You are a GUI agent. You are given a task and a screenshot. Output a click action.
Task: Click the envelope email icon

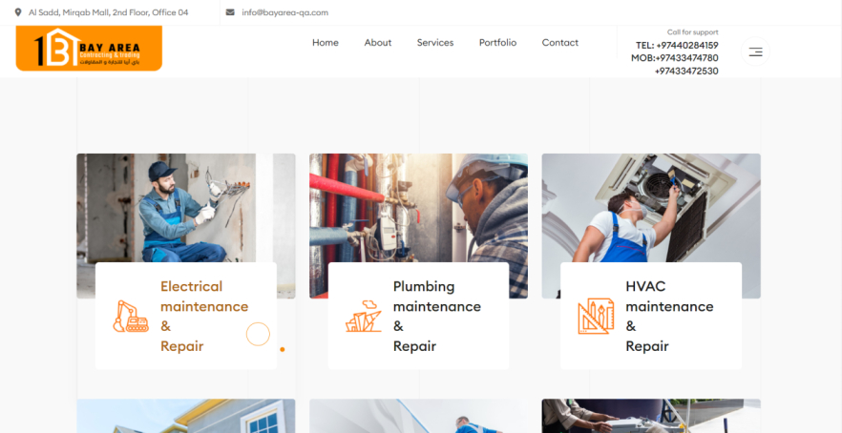[x=230, y=12]
